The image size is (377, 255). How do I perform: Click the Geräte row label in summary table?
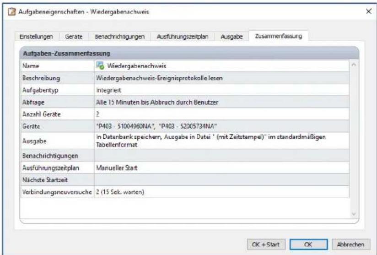click(x=31, y=126)
